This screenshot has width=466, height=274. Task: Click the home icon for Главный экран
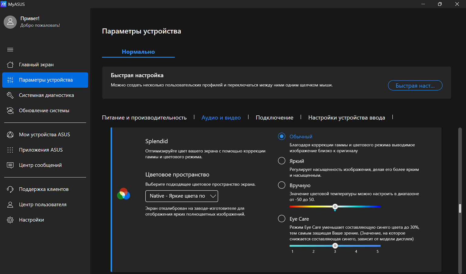point(10,65)
